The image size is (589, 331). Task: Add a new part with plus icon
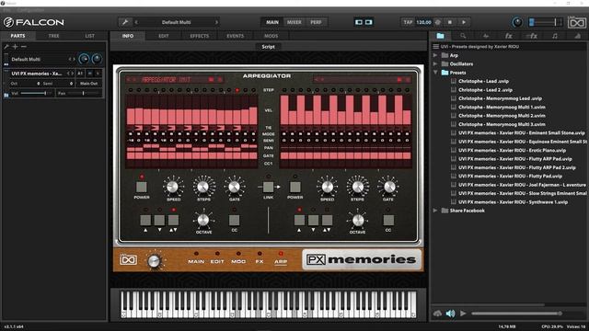coord(15,47)
